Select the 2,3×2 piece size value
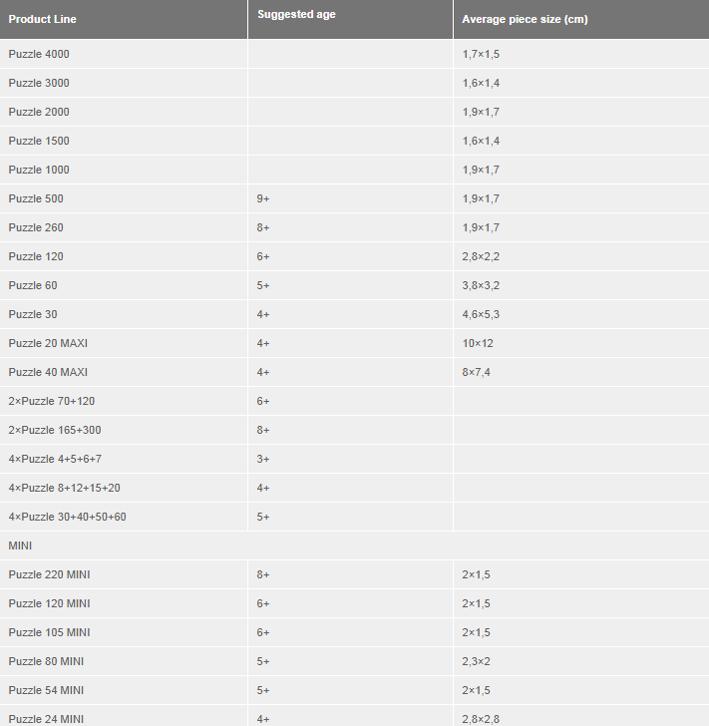 [476, 661]
